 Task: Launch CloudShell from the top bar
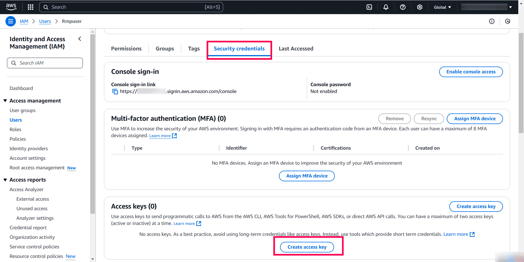point(369,7)
